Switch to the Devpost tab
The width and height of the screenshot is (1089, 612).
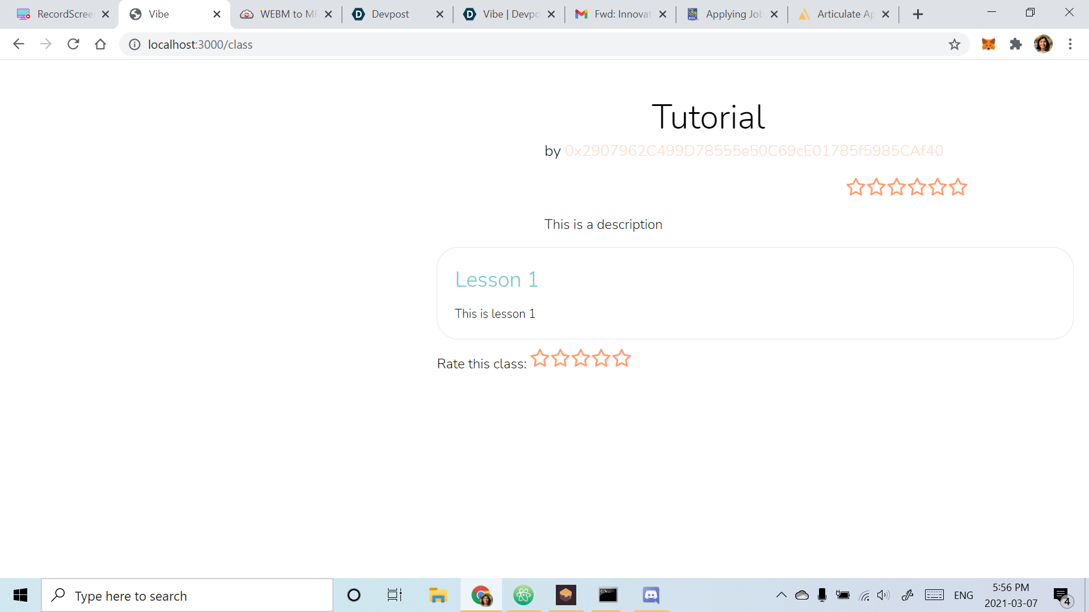point(390,14)
